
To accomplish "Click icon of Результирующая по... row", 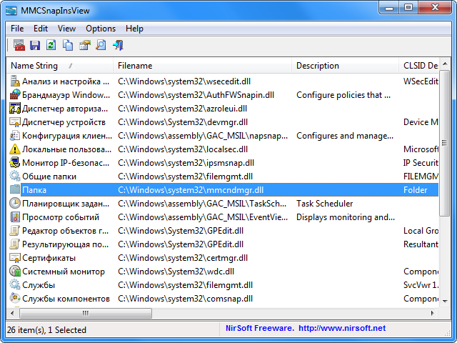I will [15, 244].
